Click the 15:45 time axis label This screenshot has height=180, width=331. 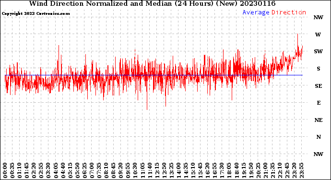201,171
